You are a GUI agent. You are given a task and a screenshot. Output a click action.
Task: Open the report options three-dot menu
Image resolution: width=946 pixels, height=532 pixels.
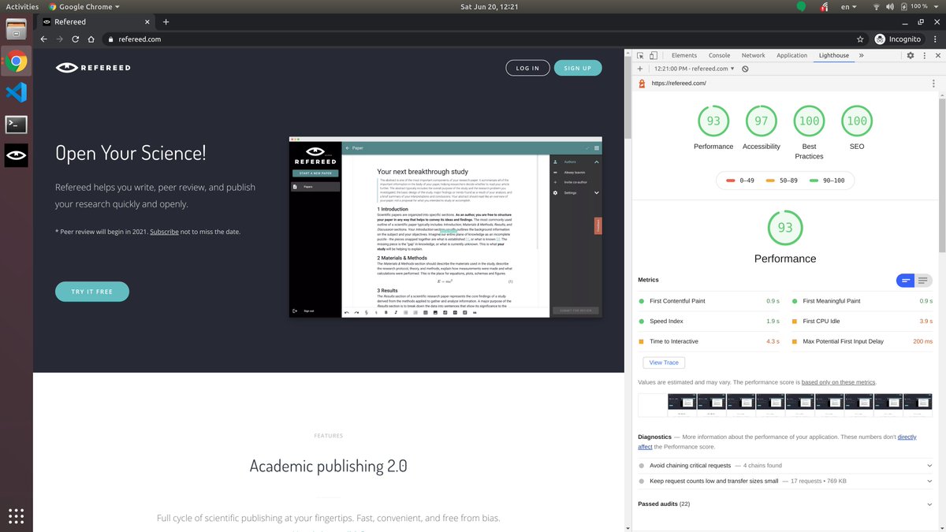click(932, 83)
